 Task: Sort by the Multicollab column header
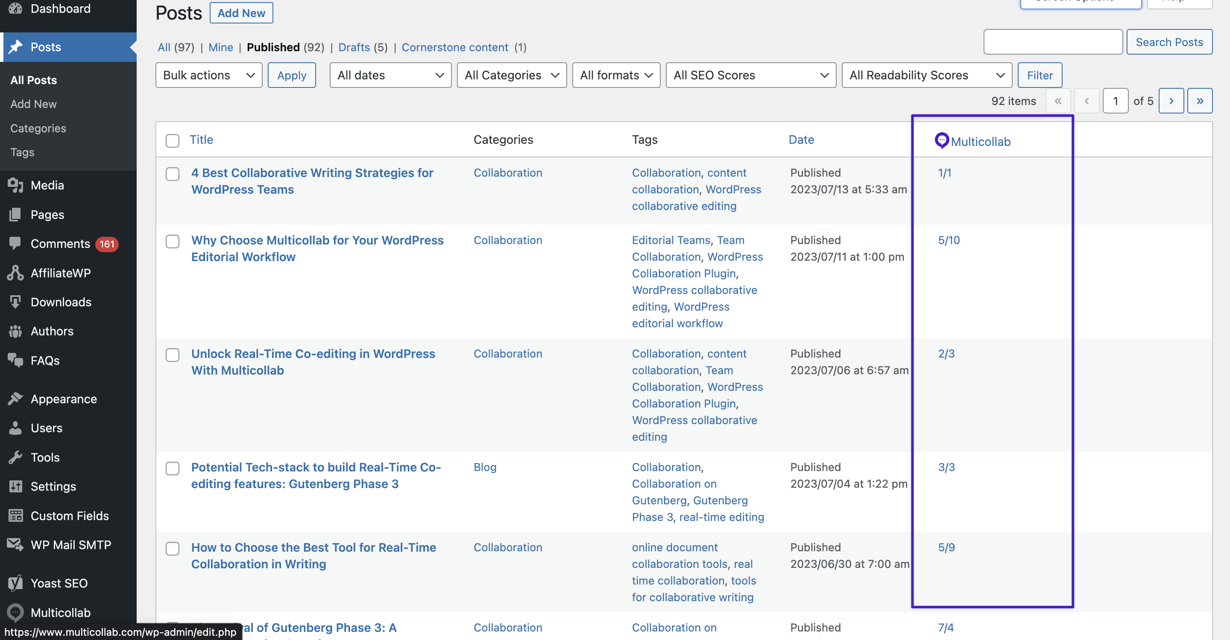(980, 141)
